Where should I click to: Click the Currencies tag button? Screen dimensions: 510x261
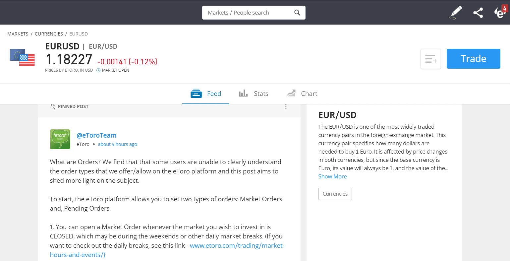pyautogui.click(x=335, y=194)
